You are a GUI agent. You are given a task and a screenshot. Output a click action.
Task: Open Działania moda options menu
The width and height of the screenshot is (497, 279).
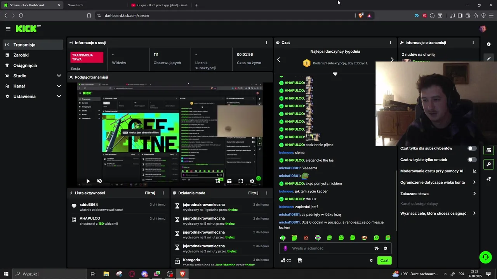tap(266, 193)
